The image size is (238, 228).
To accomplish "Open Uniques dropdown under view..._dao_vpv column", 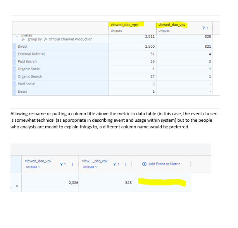I will click(x=90, y=167).
